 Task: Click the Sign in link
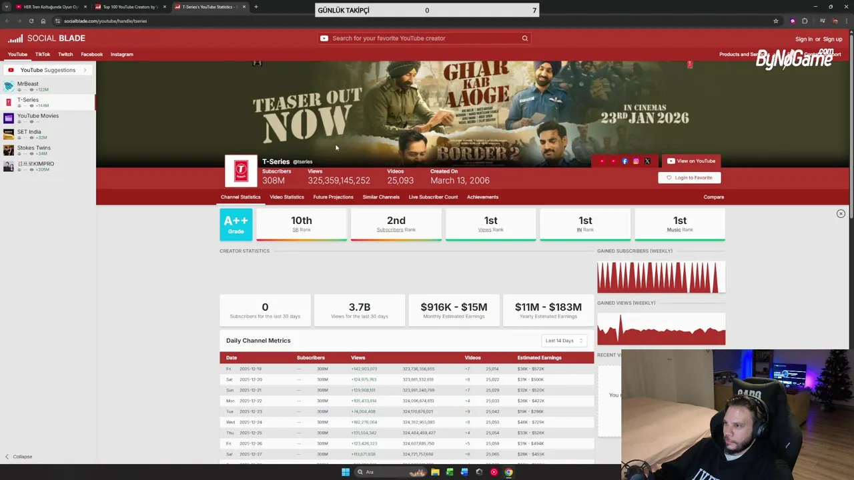[x=803, y=39]
